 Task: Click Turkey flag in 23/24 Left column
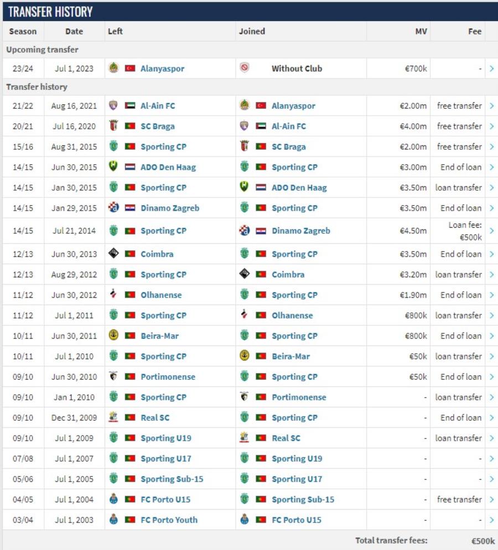point(130,68)
